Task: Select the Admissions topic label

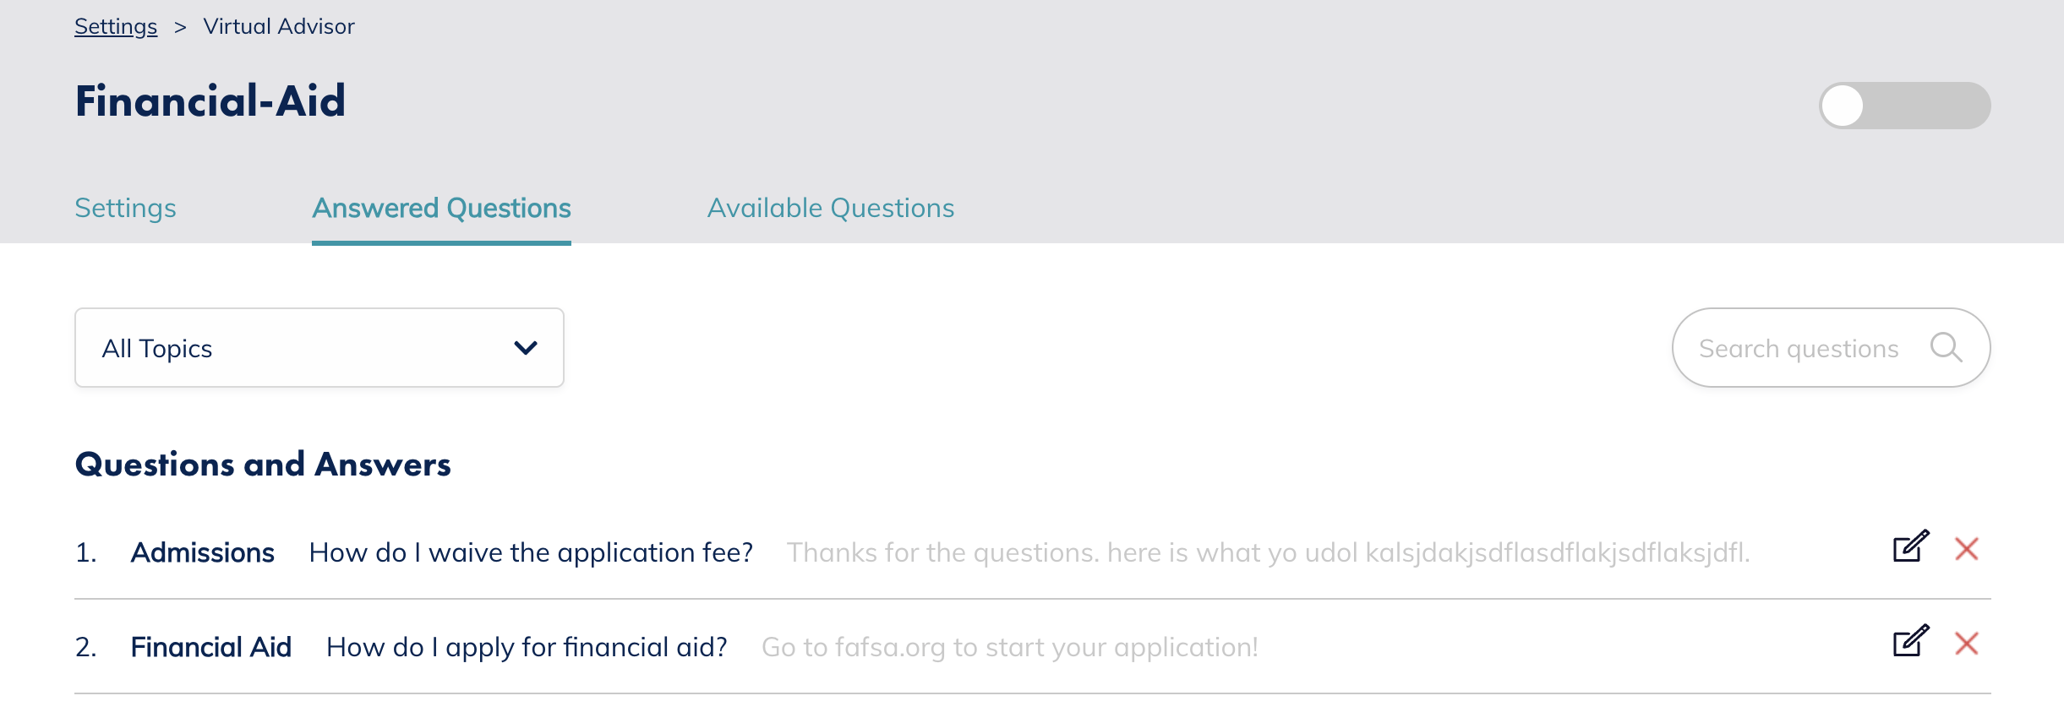Action: pyautogui.click(x=201, y=552)
